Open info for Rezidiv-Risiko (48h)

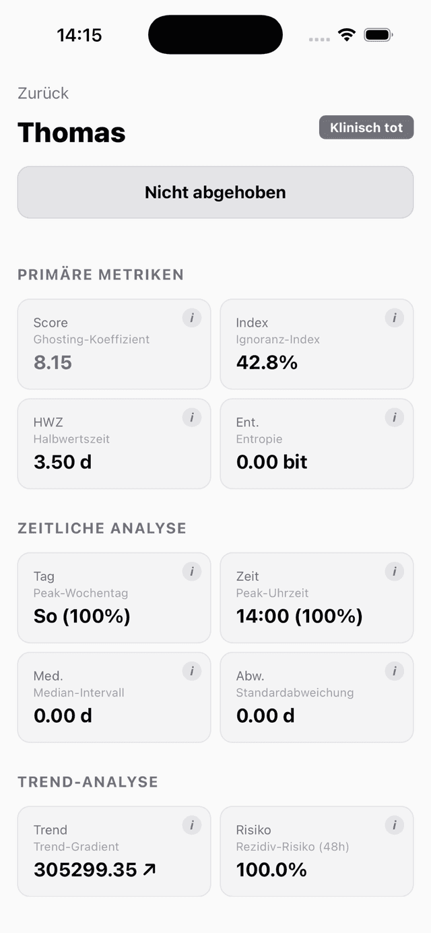(394, 825)
